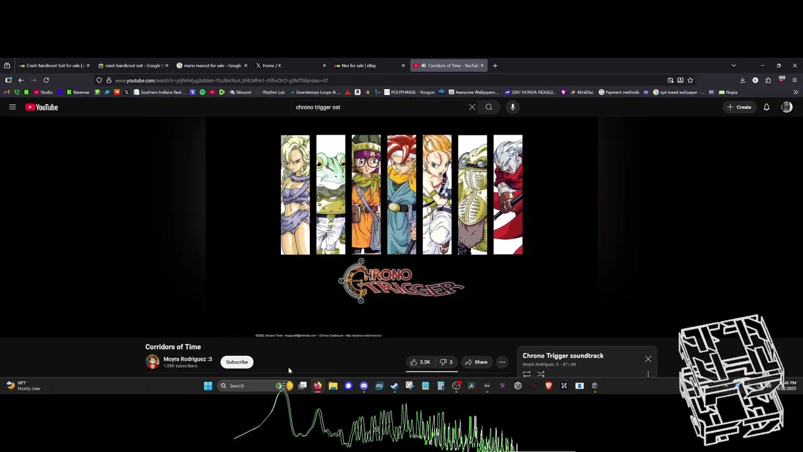803x452 pixels.
Task: Click the browser back arrow
Action: click(21, 80)
